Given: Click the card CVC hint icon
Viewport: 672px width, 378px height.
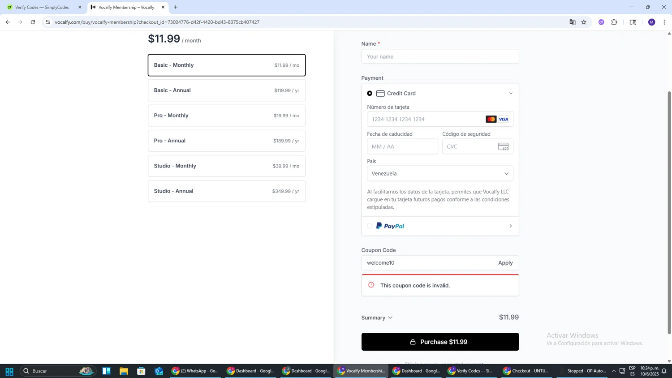Looking at the screenshot, I should point(503,146).
